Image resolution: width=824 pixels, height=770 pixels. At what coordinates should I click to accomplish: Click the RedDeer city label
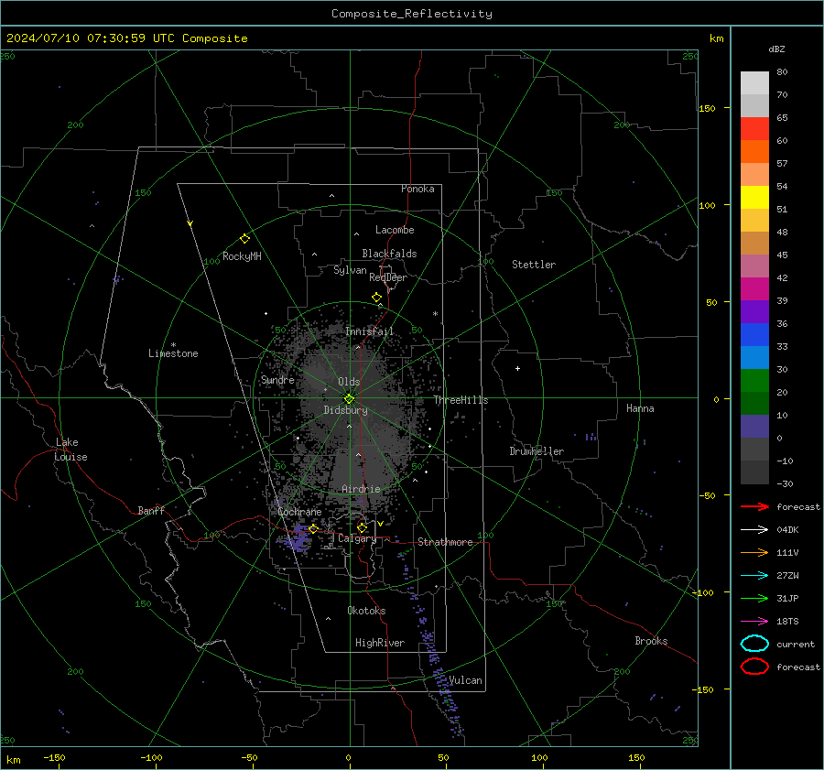coord(388,277)
